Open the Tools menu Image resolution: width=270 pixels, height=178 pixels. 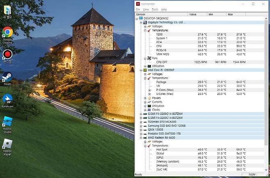pyautogui.click(x=155, y=9)
